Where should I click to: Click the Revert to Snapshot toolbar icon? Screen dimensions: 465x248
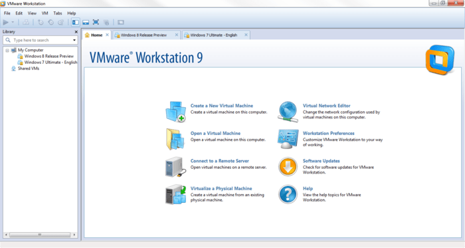pos(50,22)
